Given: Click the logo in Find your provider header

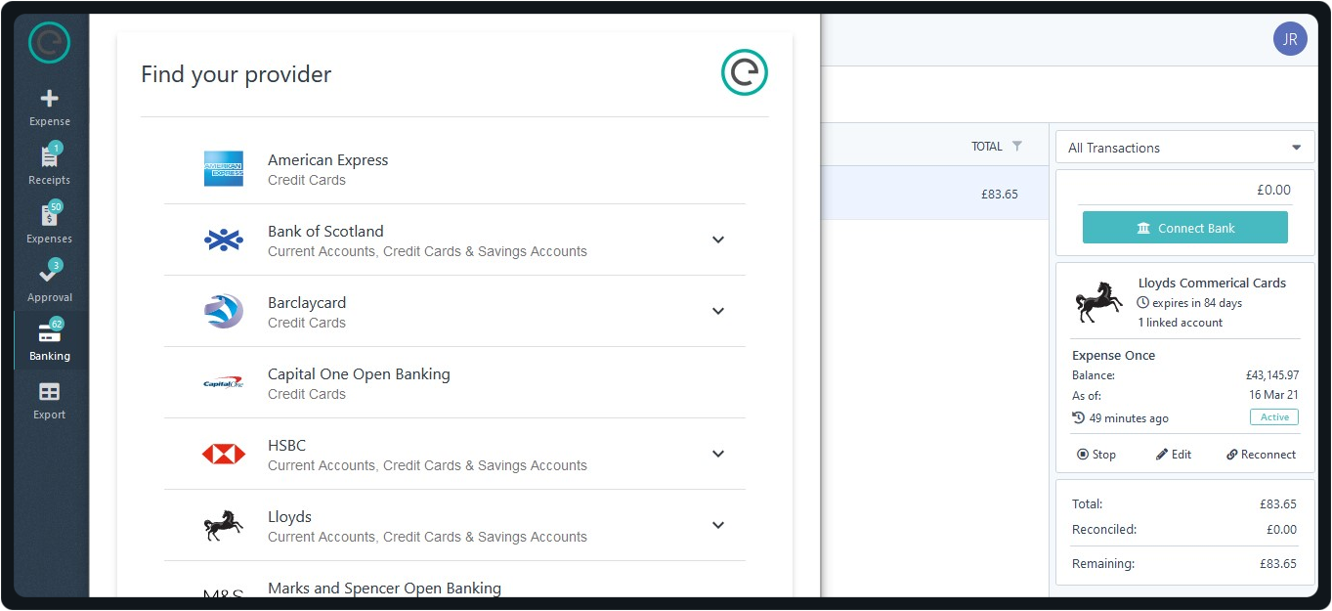Looking at the screenshot, I should pyautogui.click(x=745, y=73).
